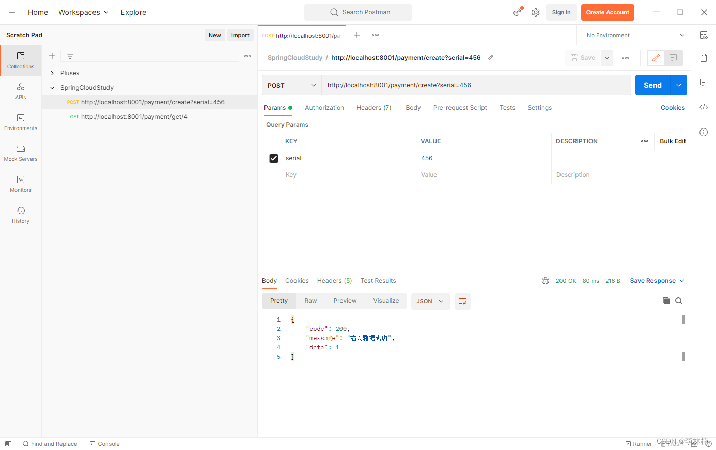The width and height of the screenshot is (716, 450).
Task: Open the Tests tab
Action: (507, 108)
